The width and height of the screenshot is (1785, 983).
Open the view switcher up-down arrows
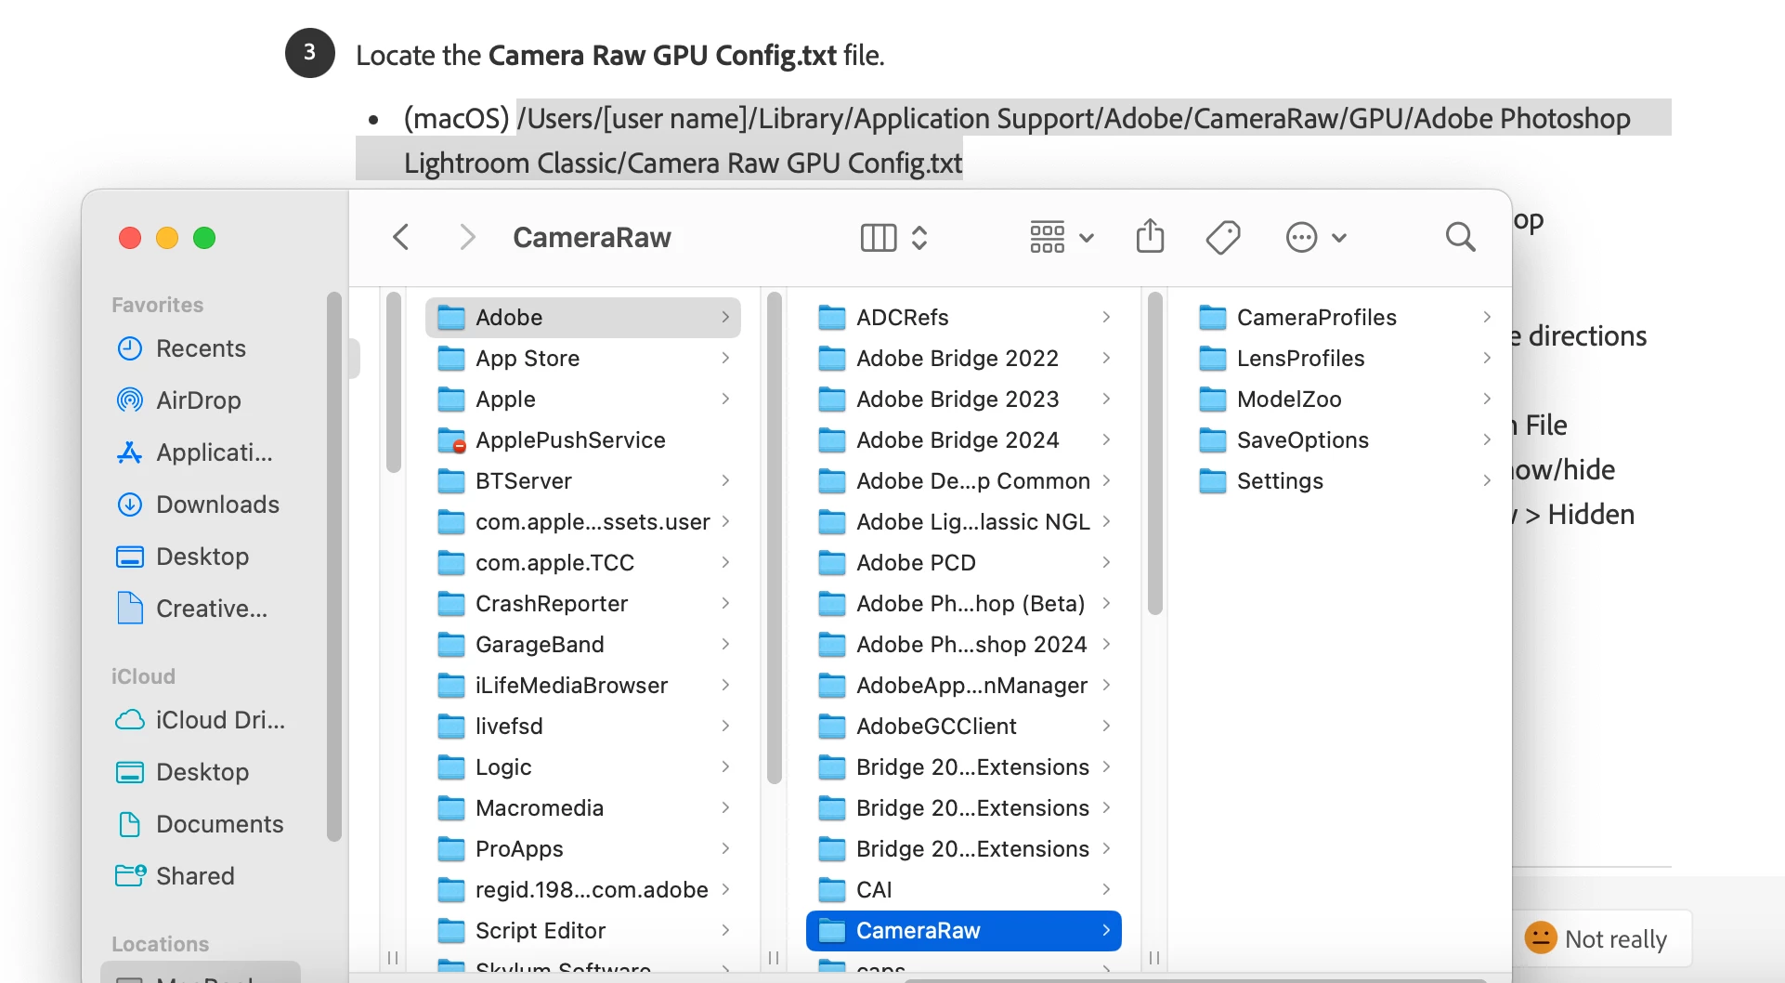coord(919,238)
